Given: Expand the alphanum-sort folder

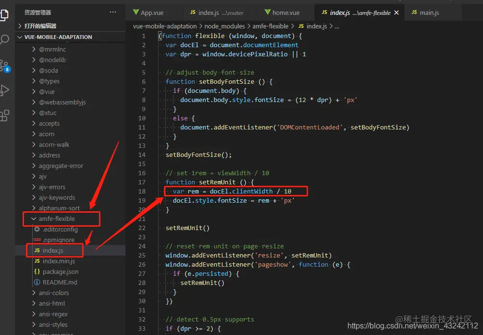Looking at the screenshot, I should (70, 208).
